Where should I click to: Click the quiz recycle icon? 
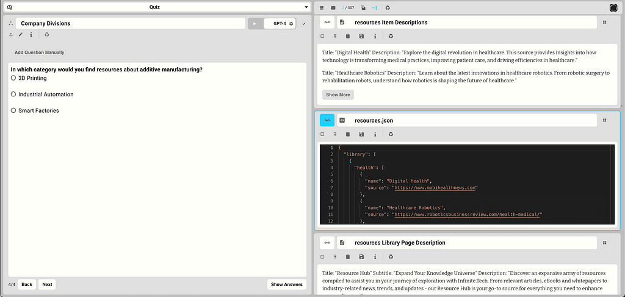coord(46,35)
